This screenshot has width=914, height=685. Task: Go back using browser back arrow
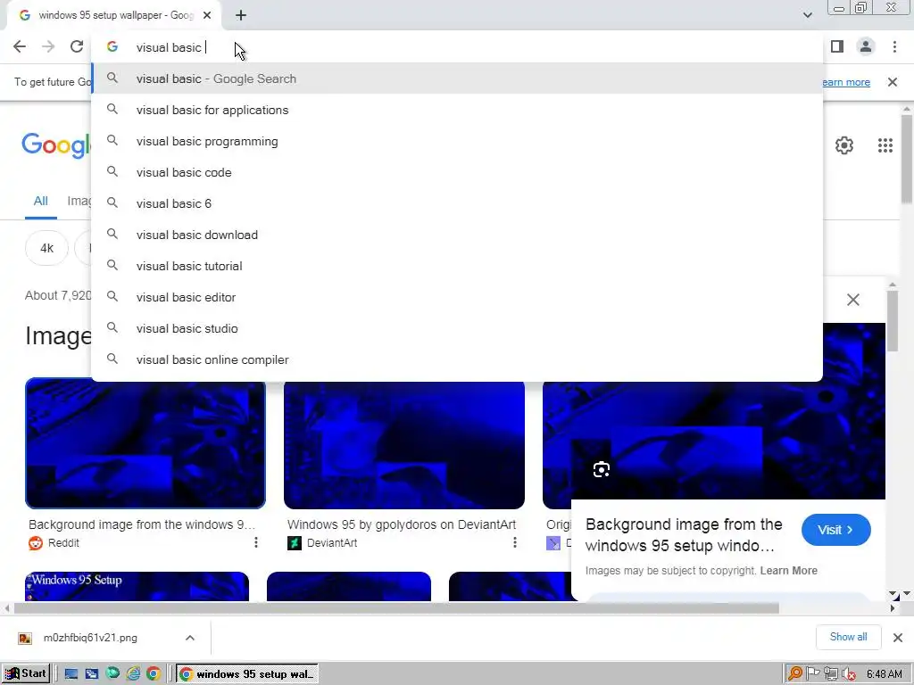[20, 46]
